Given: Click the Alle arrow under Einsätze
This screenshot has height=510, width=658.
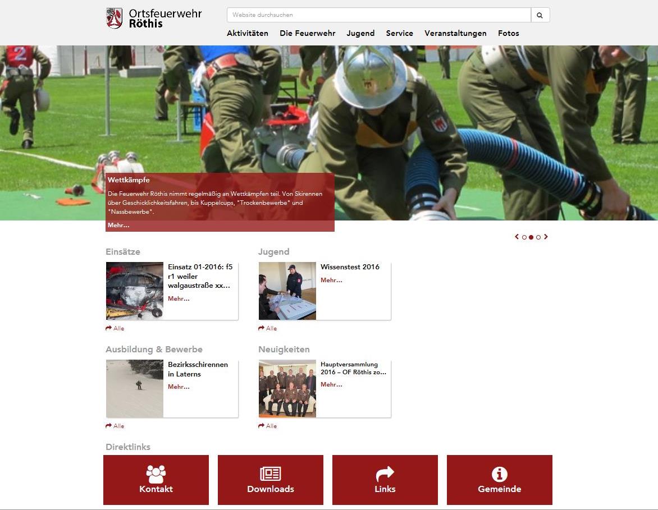Looking at the screenshot, I should tap(115, 328).
